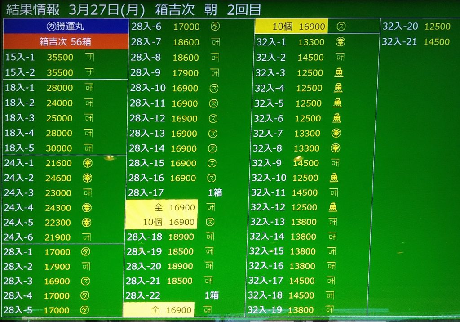Screen dimensions: 460x322
Task: Select the blue 勝運丸 vessel header
Action: point(66,27)
